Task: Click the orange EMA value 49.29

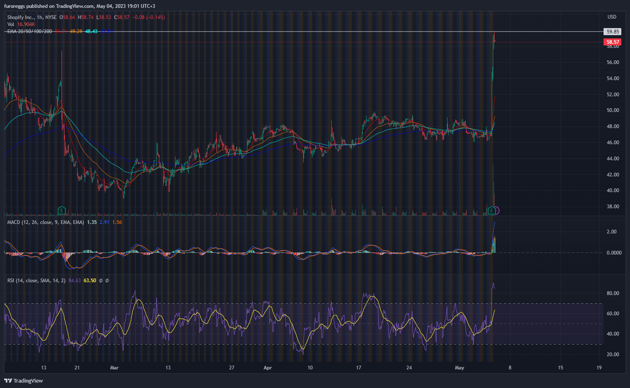Action: tap(76, 31)
